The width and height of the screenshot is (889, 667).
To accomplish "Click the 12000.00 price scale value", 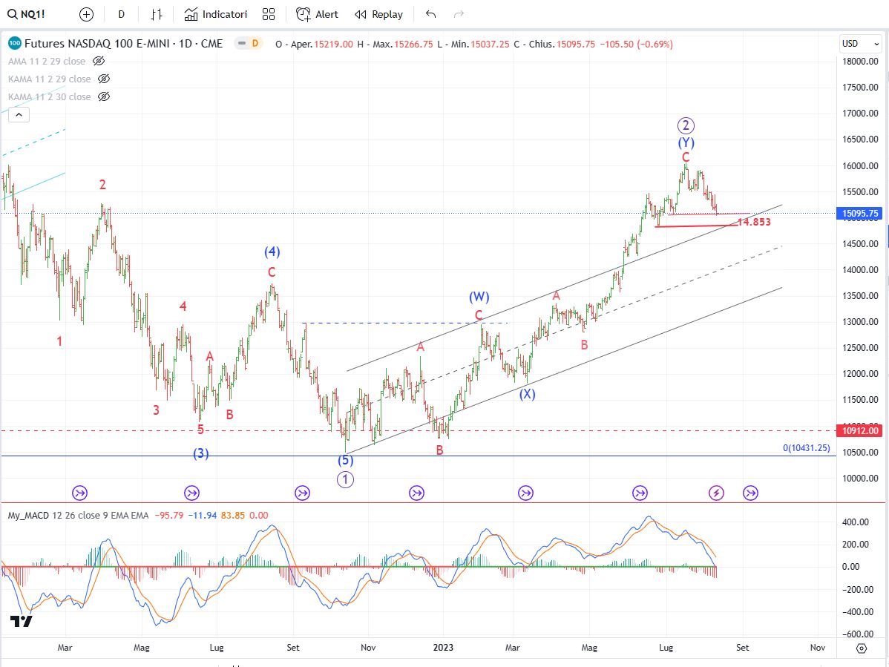I will click(x=860, y=374).
